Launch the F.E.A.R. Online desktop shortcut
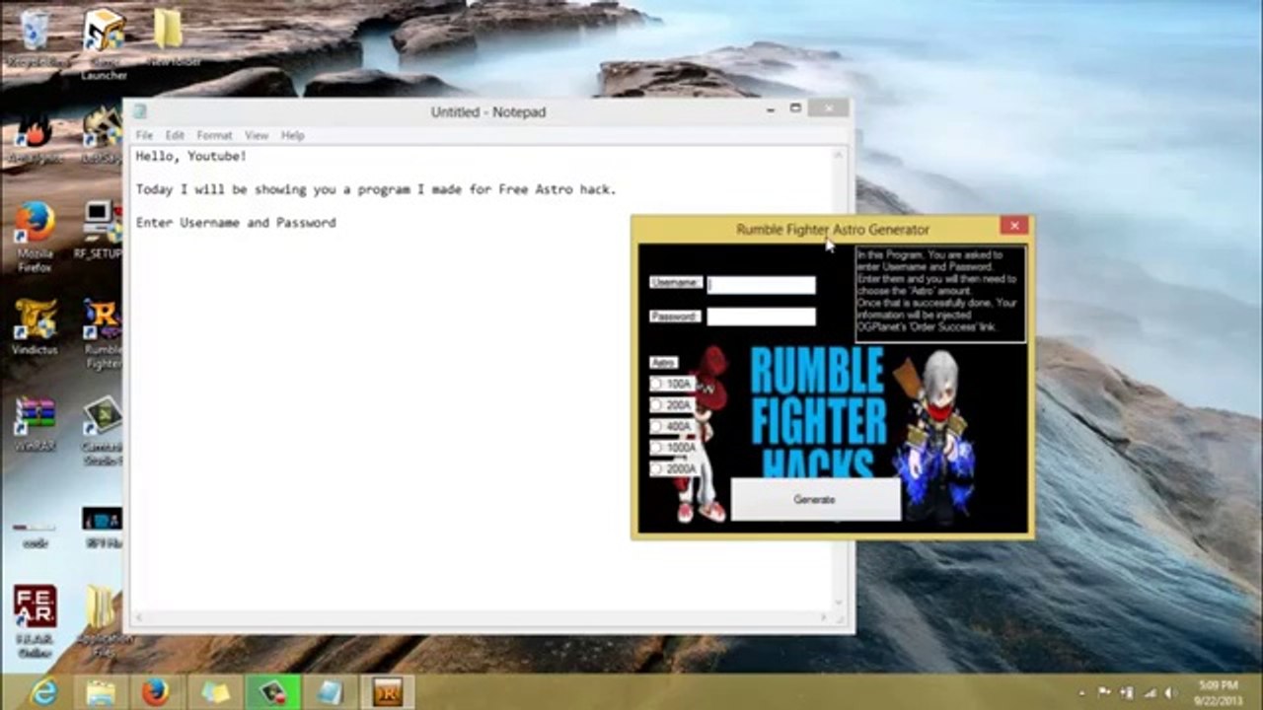This screenshot has width=1263, height=710. click(36, 621)
